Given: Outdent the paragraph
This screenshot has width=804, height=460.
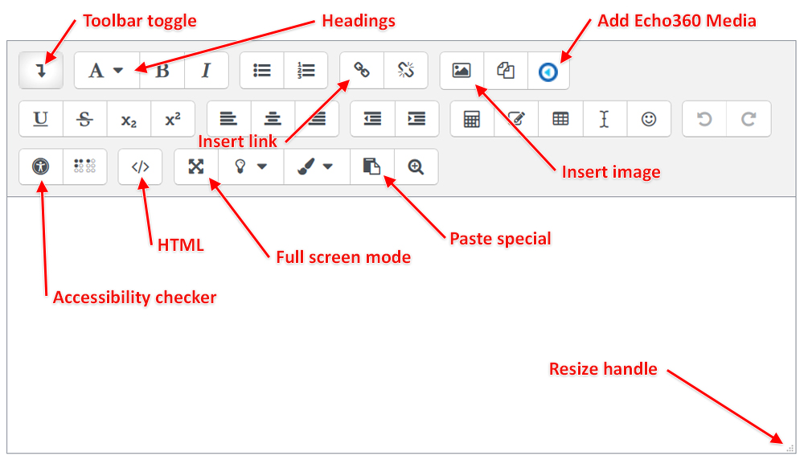Looking at the screenshot, I should pyautogui.click(x=372, y=119).
